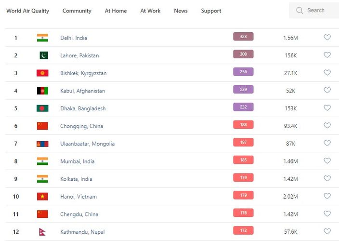Screen dimensions: 339x241
Task: Click Bishkek's purple 256 AQI badge
Action: pyautogui.click(x=243, y=72)
